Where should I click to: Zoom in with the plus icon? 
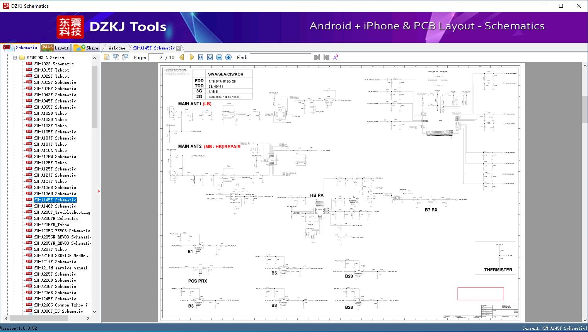228,57
